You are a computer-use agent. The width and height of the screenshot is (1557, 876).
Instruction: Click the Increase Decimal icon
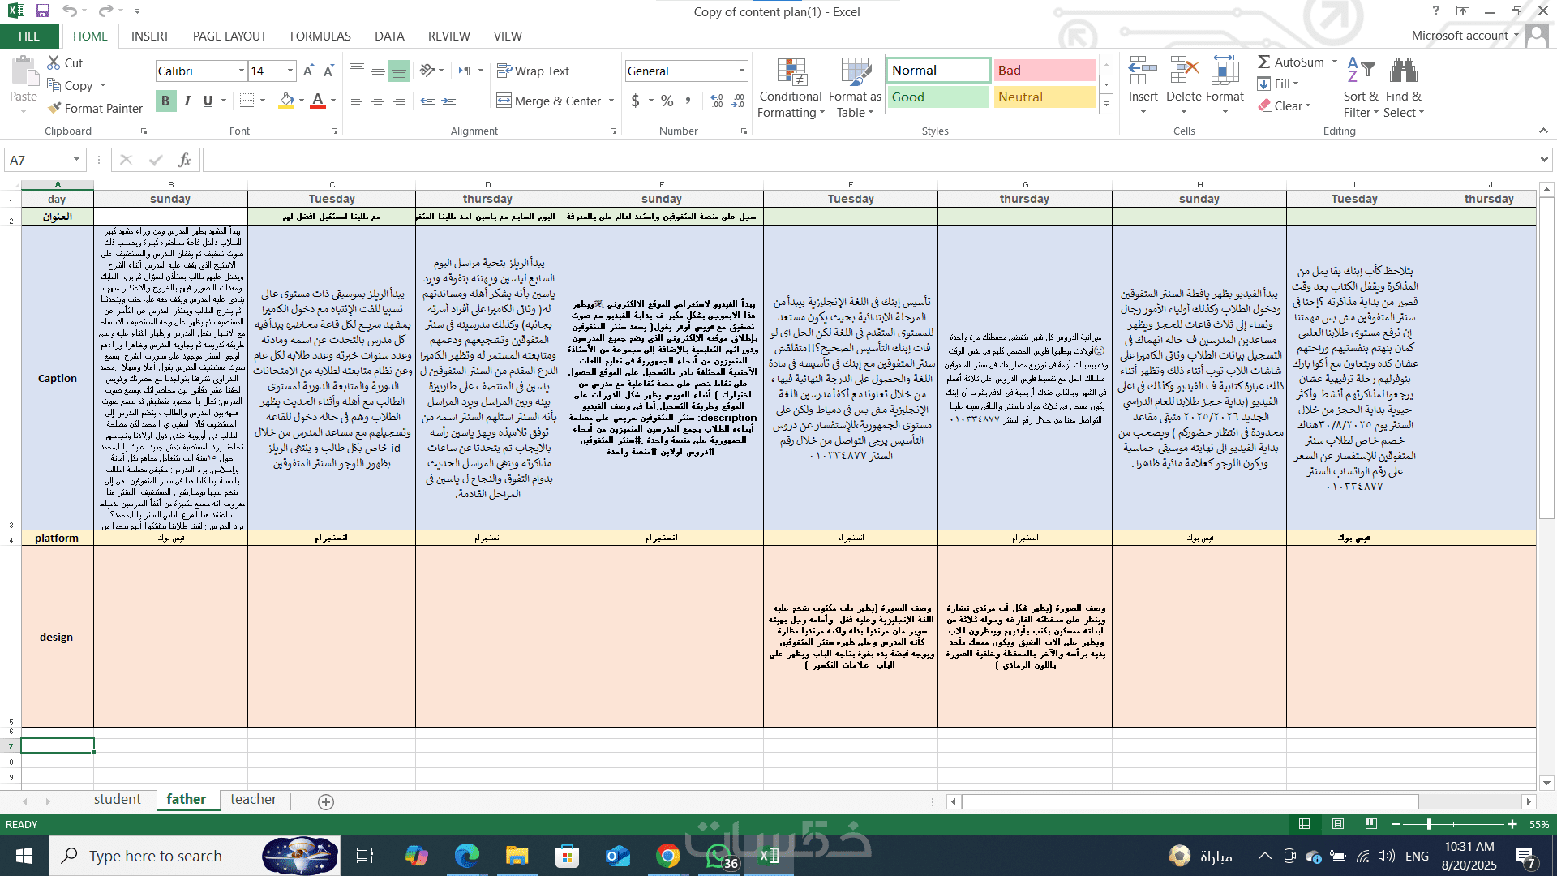[x=717, y=101]
